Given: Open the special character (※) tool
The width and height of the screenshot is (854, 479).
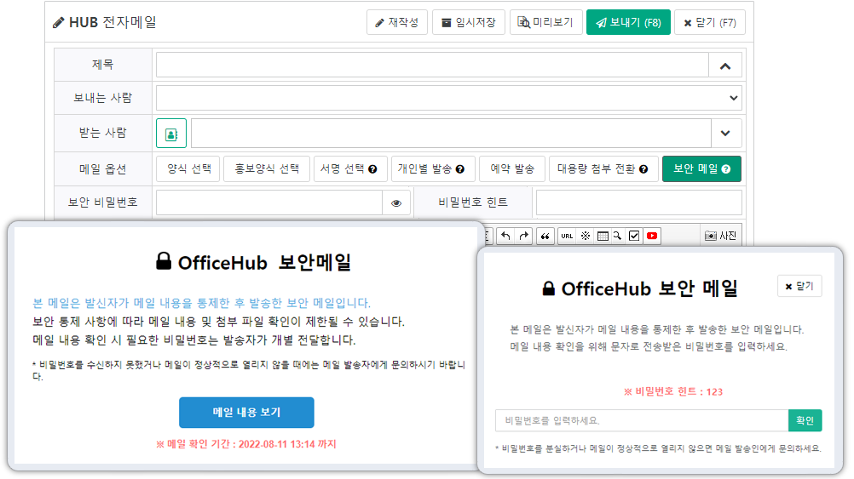Looking at the screenshot, I should [x=585, y=236].
